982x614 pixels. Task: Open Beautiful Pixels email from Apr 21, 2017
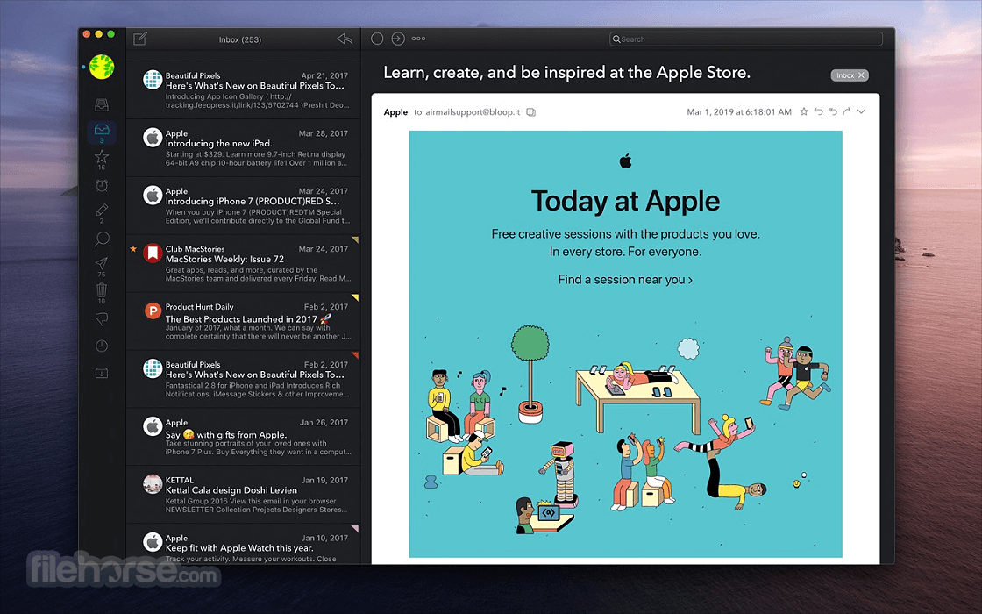pos(244,90)
